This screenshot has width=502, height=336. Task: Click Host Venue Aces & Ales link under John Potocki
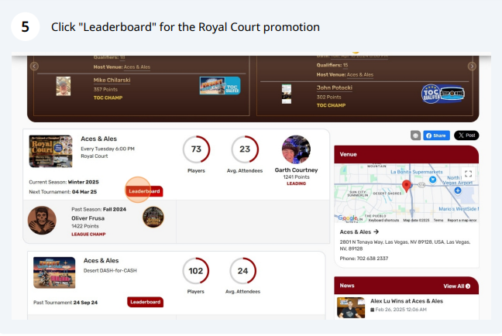coord(360,74)
